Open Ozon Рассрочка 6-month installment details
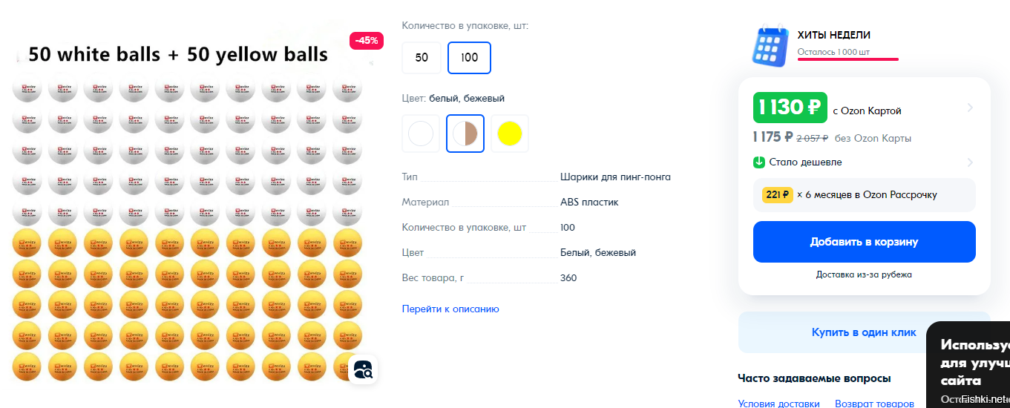 pyautogui.click(x=865, y=195)
